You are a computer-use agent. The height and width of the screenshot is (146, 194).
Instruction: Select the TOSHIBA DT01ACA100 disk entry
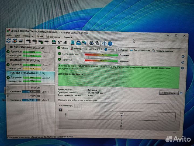click(30, 77)
